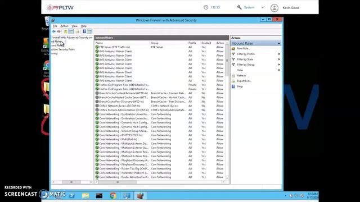Click green check icon of FTP Server rule
The image size is (360, 202).
(x=97, y=47)
